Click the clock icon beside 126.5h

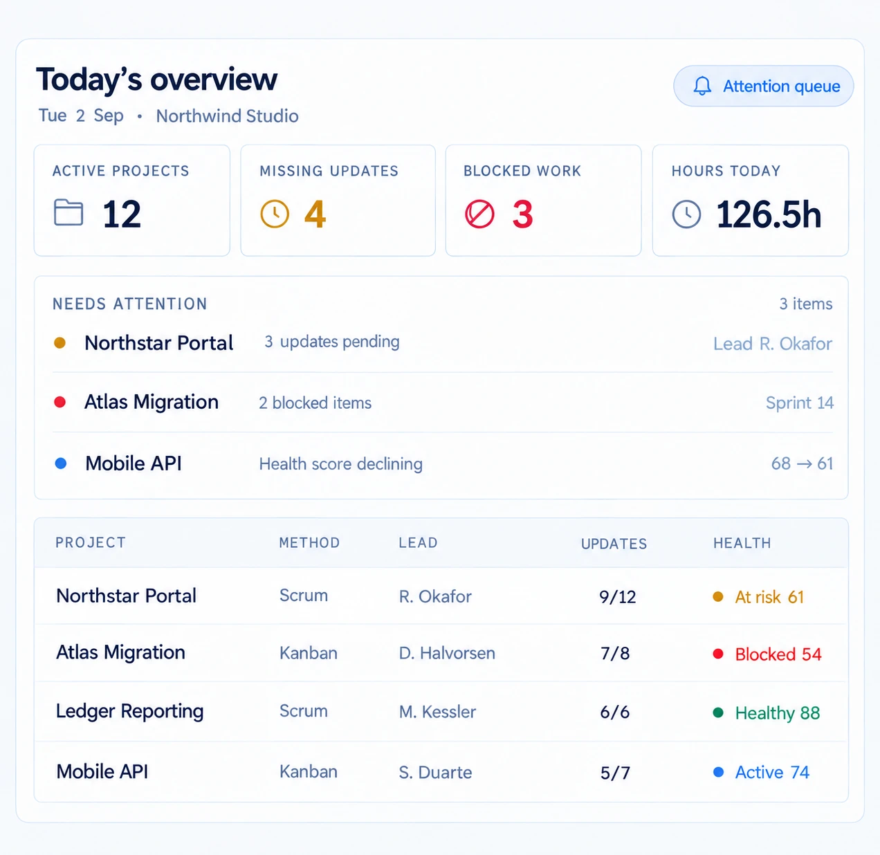pyautogui.click(x=686, y=214)
